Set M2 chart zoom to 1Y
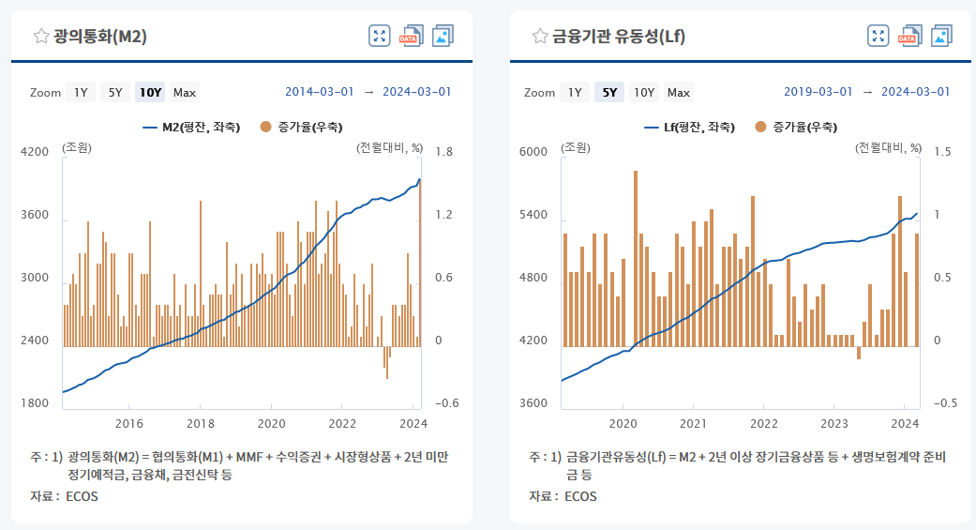976x530 pixels. point(81,92)
